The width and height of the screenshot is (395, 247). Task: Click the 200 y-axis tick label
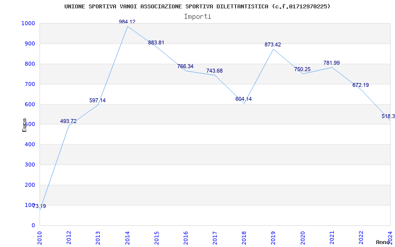(x=30, y=185)
